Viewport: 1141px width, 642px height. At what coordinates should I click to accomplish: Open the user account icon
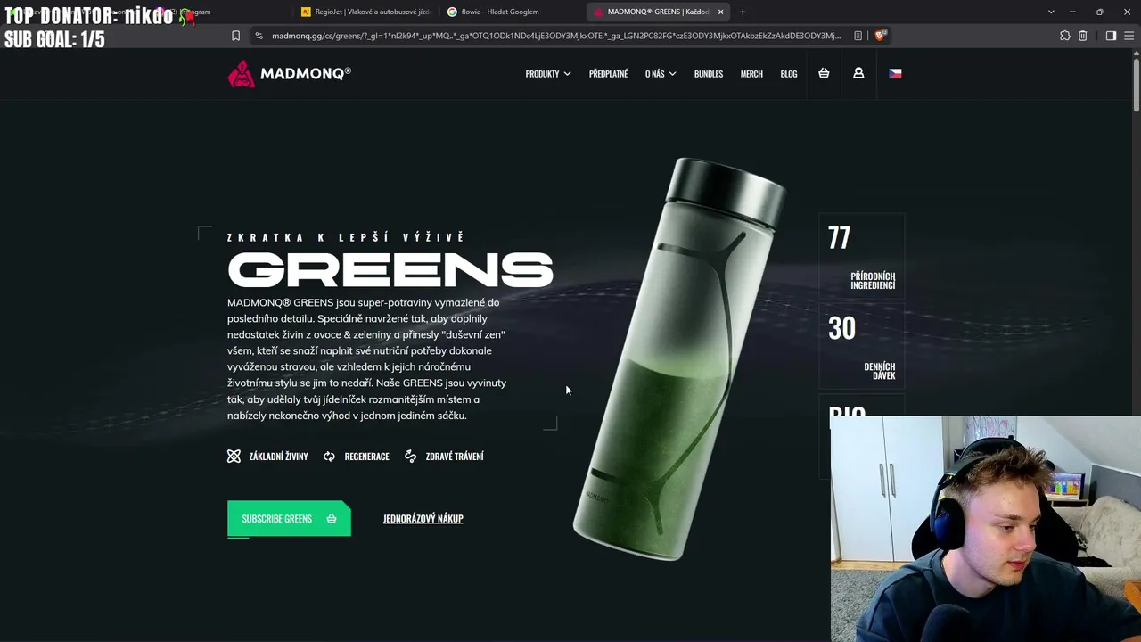point(858,73)
